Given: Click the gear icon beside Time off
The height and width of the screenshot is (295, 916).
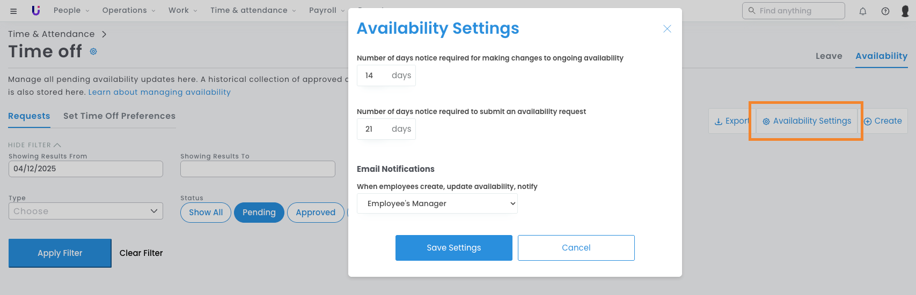Looking at the screenshot, I should pyautogui.click(x=93, y=51).
